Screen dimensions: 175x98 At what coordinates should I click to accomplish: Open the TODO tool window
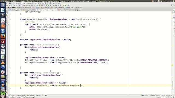pos(45,95)
